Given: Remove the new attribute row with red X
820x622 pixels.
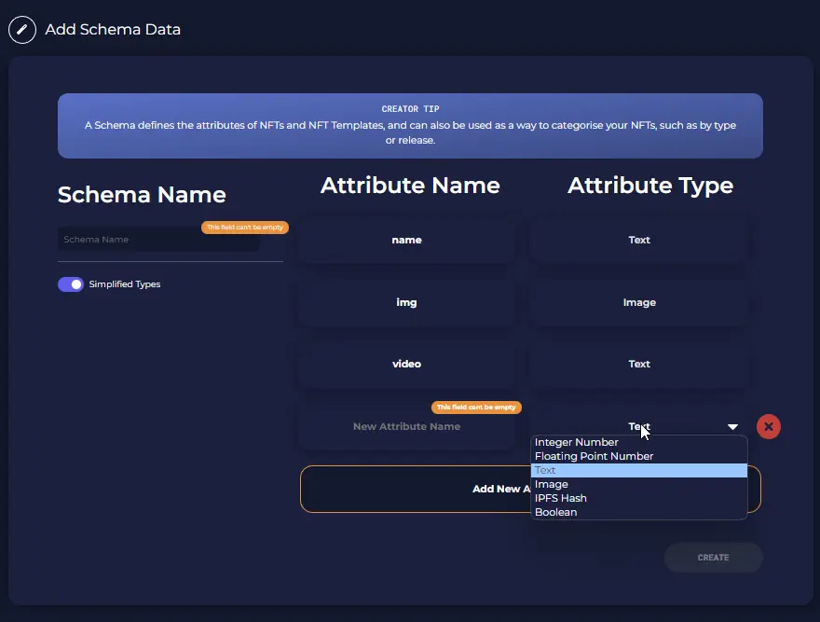Looking at the screenshot, I should point(768,427).
